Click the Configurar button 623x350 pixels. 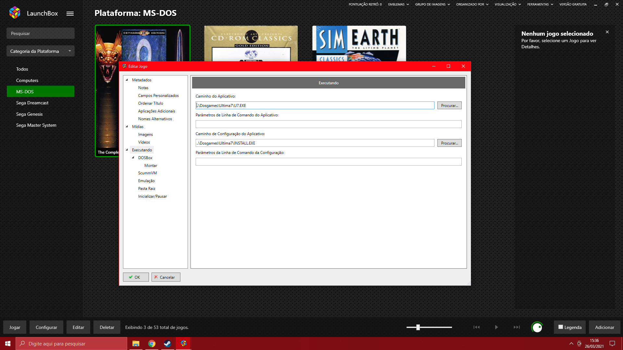click(x=46, y=327)
